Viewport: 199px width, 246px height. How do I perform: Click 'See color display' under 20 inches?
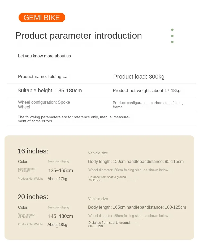pyautogui.click(x=58, y=207)
